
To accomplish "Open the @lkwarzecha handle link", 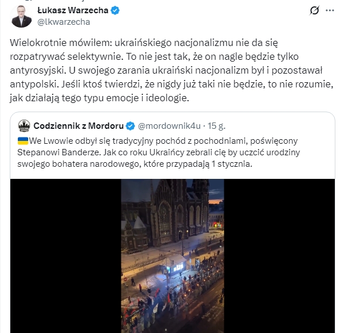I will tap(64, 22).
